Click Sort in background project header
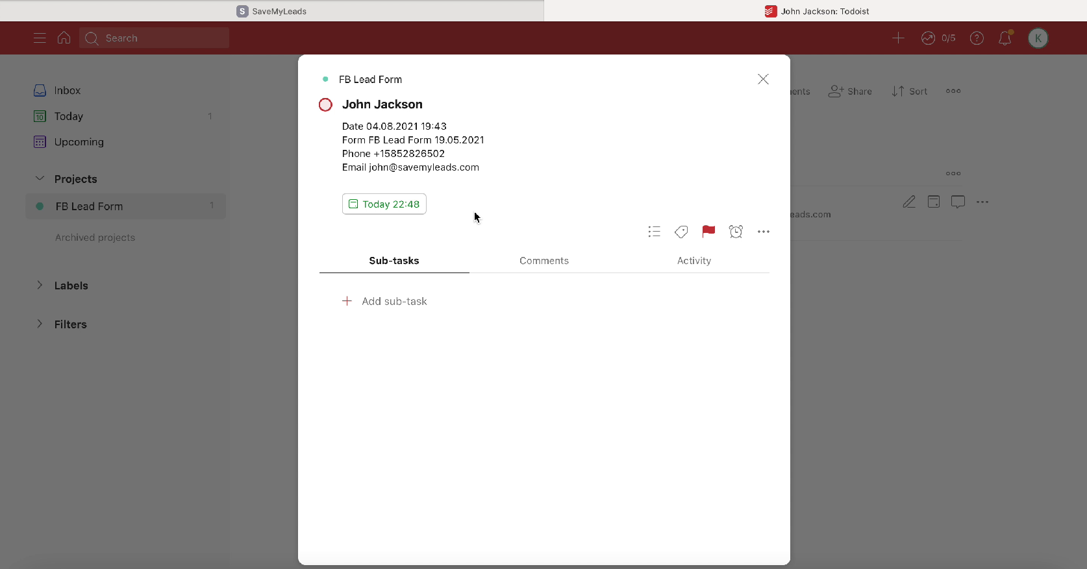 [909, 91]
